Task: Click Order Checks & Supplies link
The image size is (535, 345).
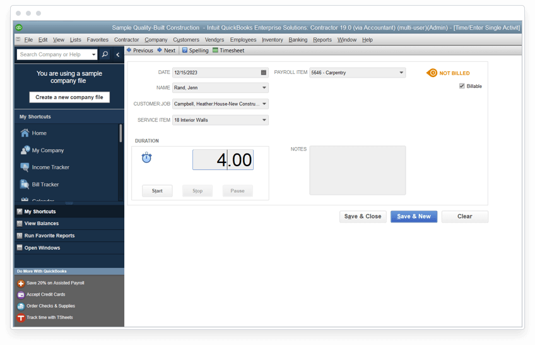Action: point(46,306)
